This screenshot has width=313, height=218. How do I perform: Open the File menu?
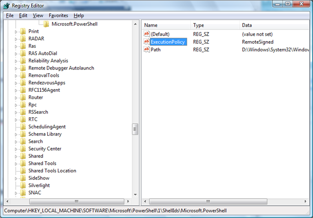10,16
